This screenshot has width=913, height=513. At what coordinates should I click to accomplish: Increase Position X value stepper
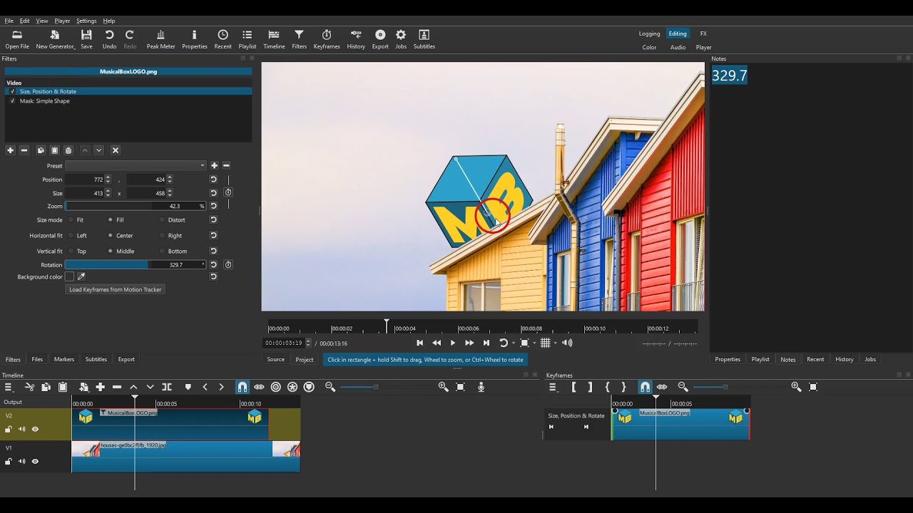108,177
